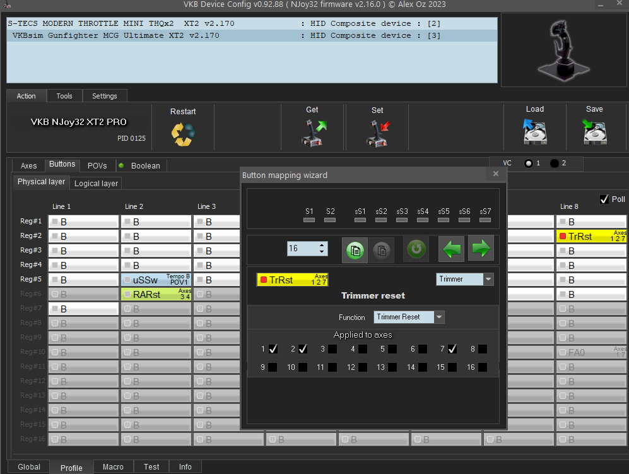Click the Restart recycle icon
Image resolution: width=629 pixels, height=474 pixels.
(x=183, y=134)
